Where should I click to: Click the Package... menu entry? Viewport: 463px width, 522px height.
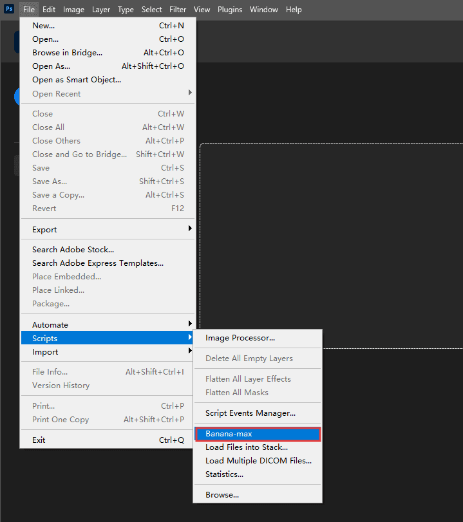click(108, 304)
